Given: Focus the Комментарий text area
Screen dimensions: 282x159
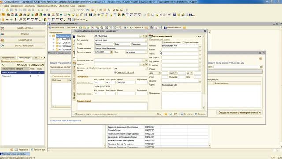Looking at the screenshot, I should [112, 106].
